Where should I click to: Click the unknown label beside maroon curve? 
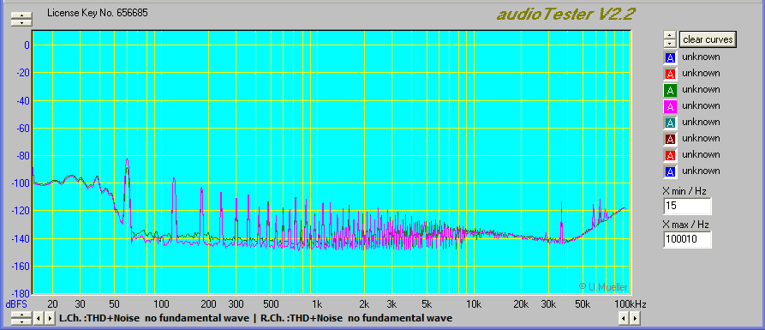tap(701, 138)
